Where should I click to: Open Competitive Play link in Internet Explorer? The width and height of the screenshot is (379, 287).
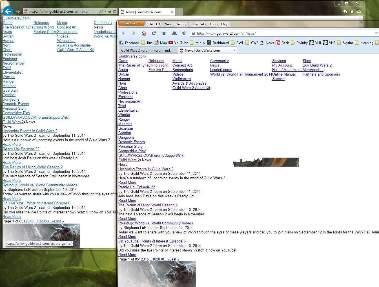[16, 113]
